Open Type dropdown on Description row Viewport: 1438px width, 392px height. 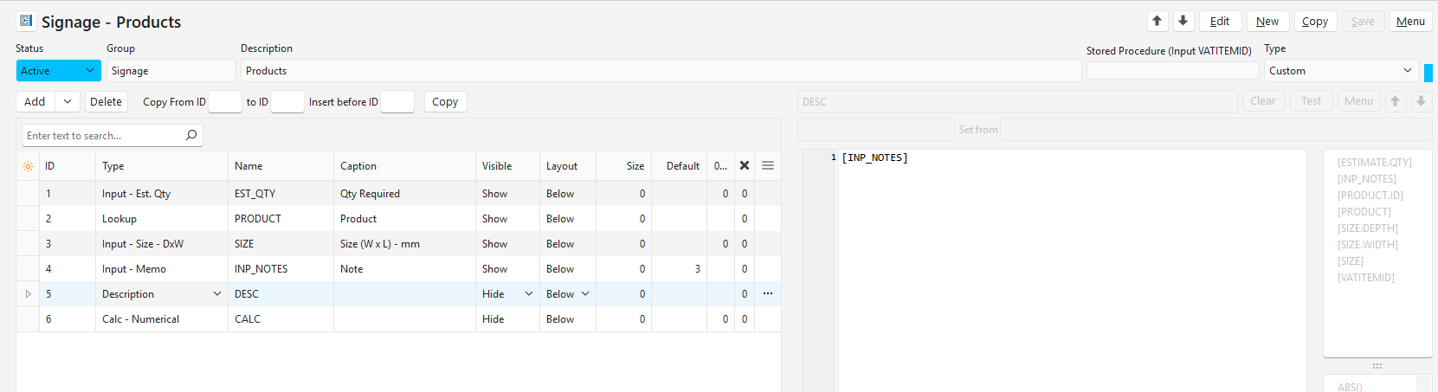217,294
